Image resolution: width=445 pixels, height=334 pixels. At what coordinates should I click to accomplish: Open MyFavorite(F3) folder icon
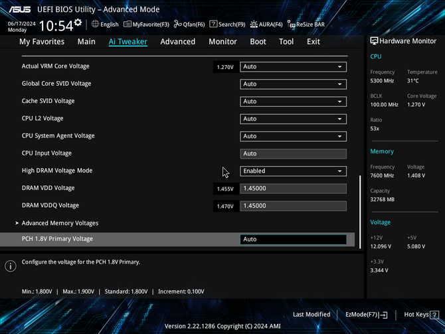coord(128,25)
